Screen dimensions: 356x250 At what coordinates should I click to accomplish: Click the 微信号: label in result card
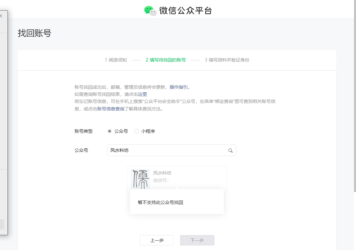click(x=161, y=180)
